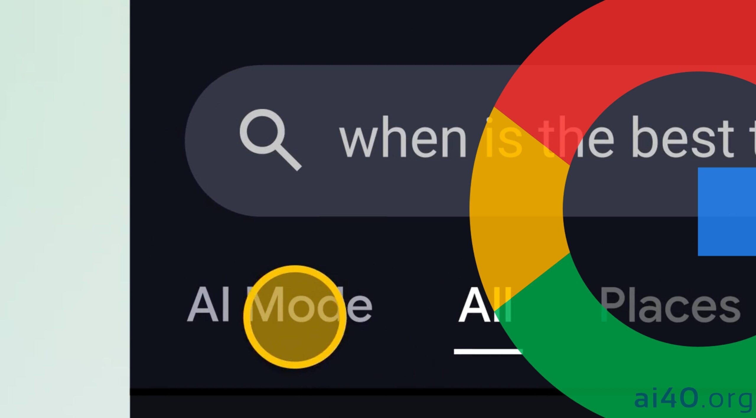Click the "AI" letters of AI Mode
This screenshot has width=756, height=418.
coord(208,304)
